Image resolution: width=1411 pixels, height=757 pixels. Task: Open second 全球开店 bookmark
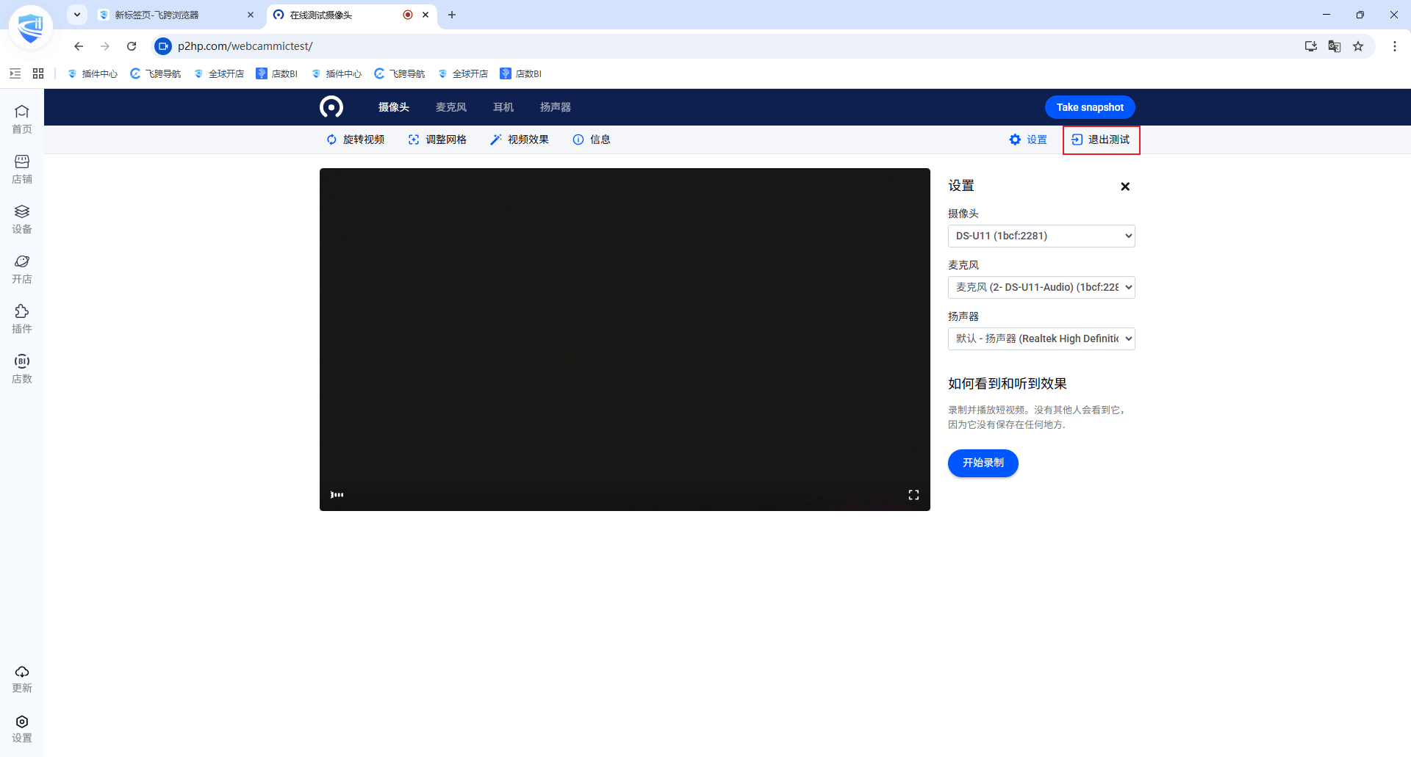pos(463,73)
